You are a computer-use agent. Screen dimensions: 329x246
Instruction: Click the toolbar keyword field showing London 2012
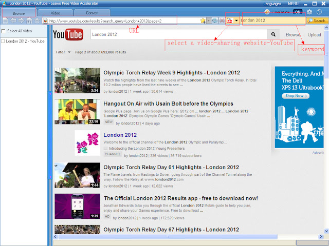click(273, 20)
